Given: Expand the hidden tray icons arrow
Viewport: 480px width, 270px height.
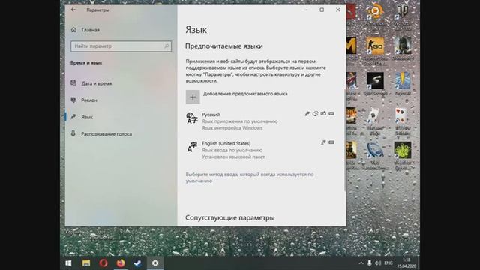Looking at the screenshot, I should click(361, 263).
